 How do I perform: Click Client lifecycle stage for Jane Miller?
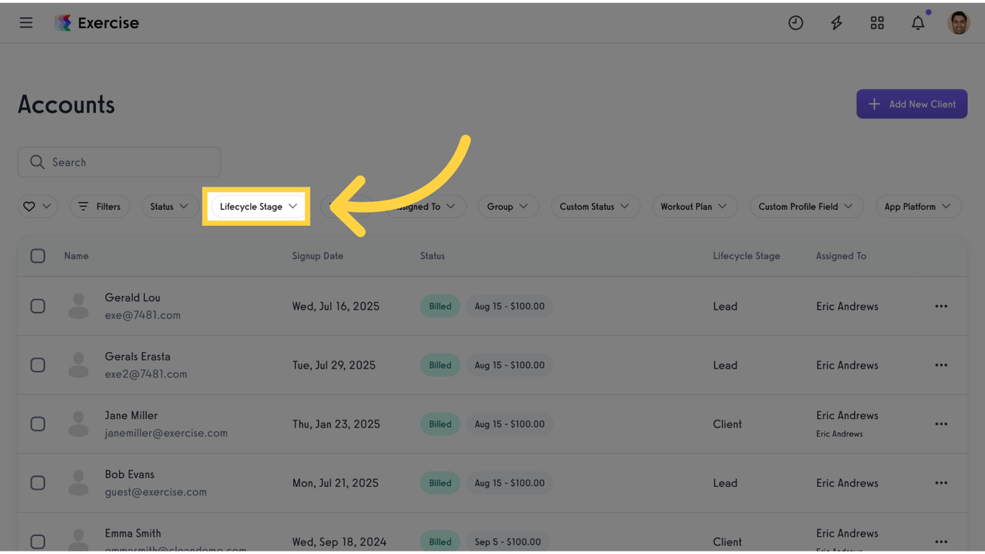(x=727, y=424)
